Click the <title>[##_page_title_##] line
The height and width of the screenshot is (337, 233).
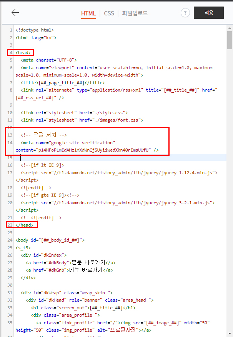pyautogui.click(x=63, y=83)
